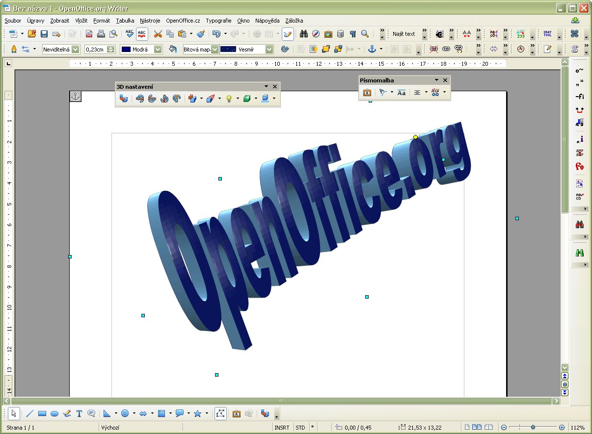Open the fill pattern Vesmír dropdown
This screenshot has height=434, width=592.
(x=269, y=49)
